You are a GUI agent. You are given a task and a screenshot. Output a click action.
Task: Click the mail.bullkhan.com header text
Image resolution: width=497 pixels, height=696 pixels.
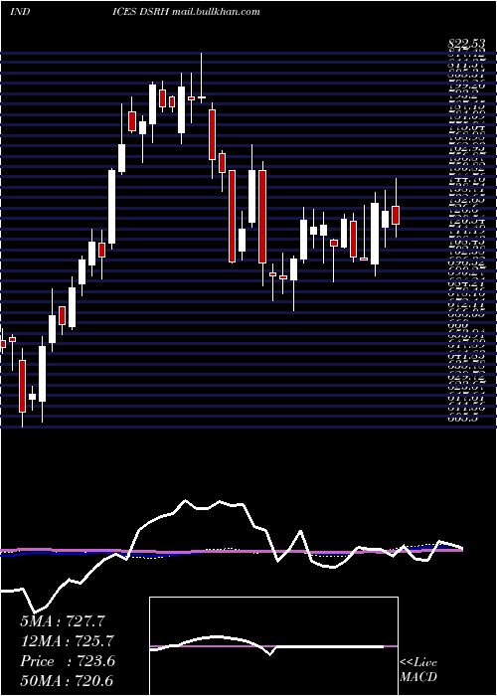coord(216,12)
